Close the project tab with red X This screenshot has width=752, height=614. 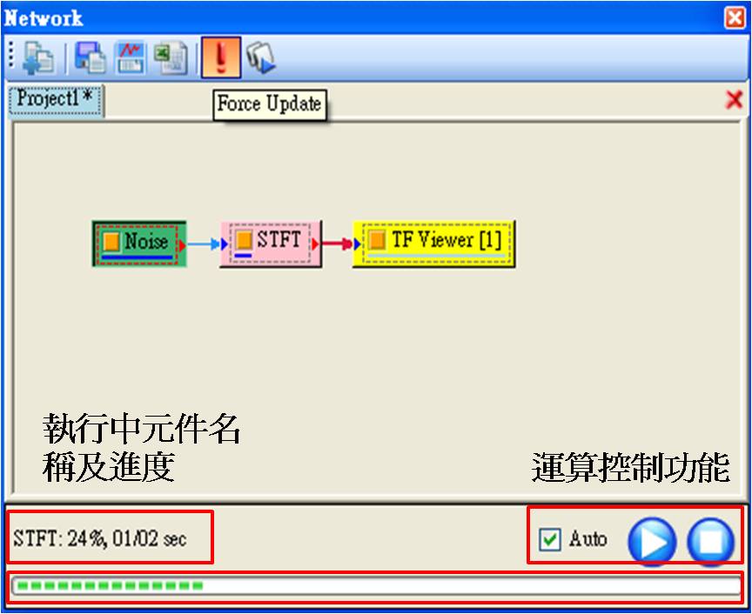734,101
